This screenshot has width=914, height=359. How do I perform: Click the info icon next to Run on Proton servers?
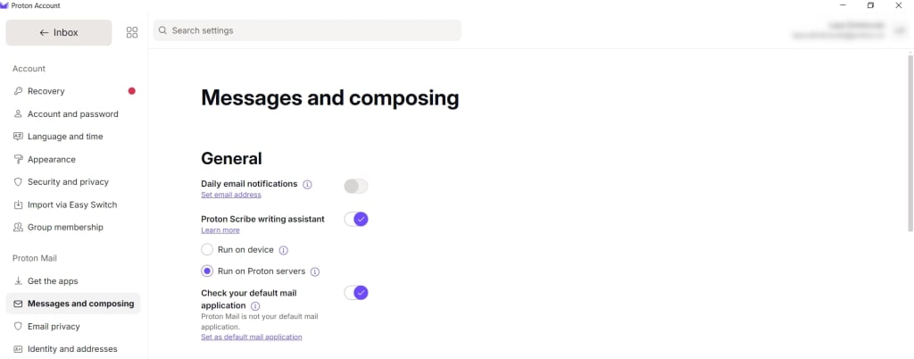click(315, 271)
